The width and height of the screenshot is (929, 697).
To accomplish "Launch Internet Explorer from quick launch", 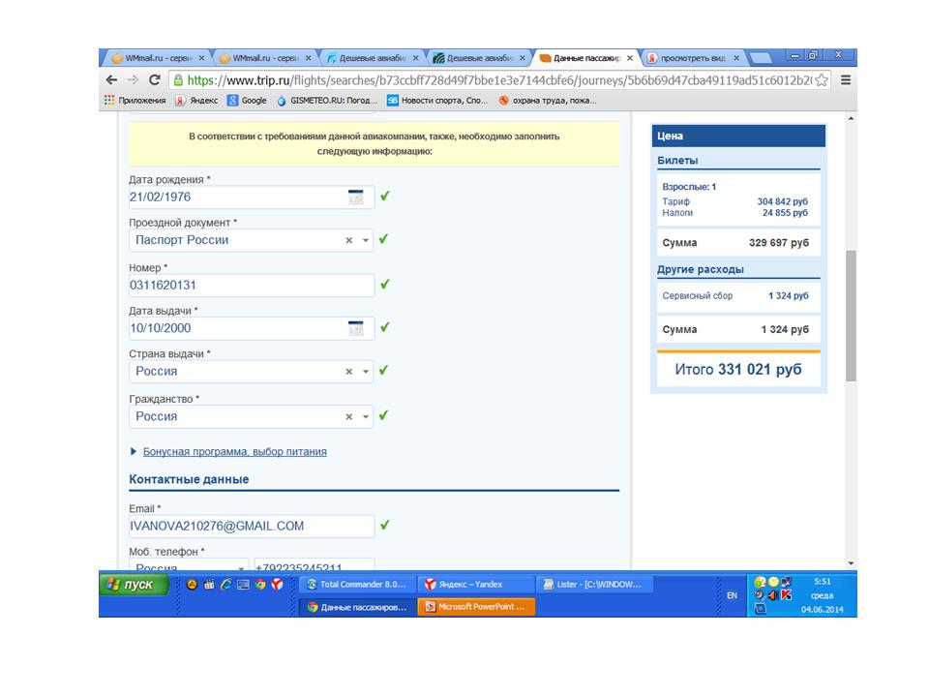I will 225,585.
